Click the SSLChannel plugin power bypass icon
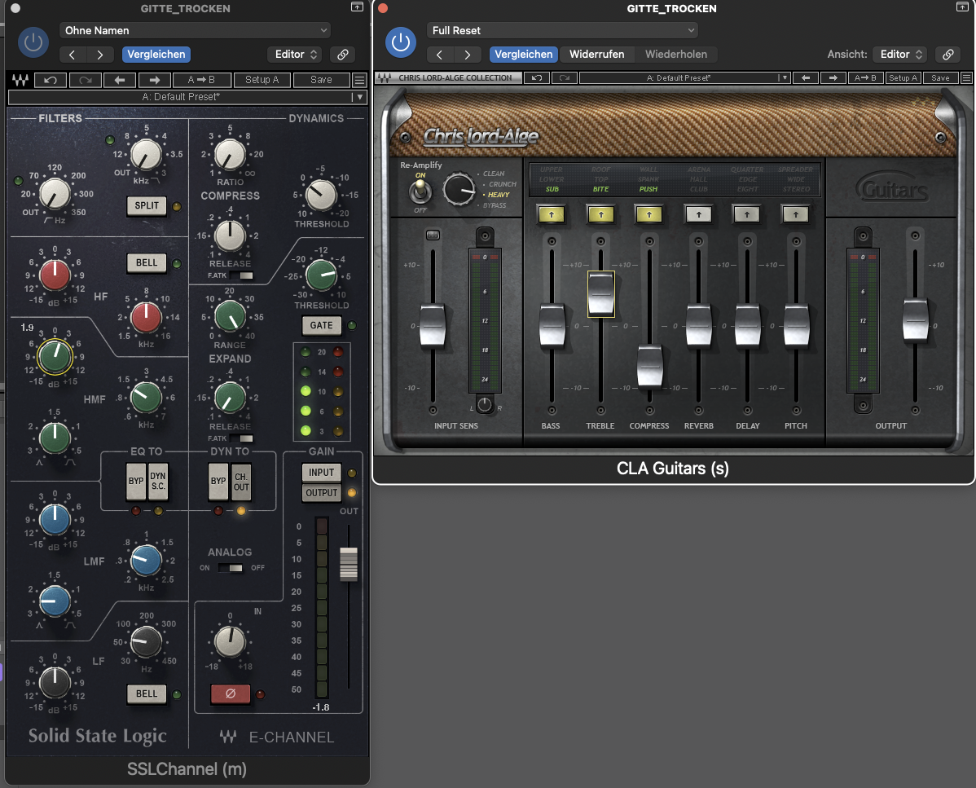This screenshot has height=788, width=976. coord(33,42)
